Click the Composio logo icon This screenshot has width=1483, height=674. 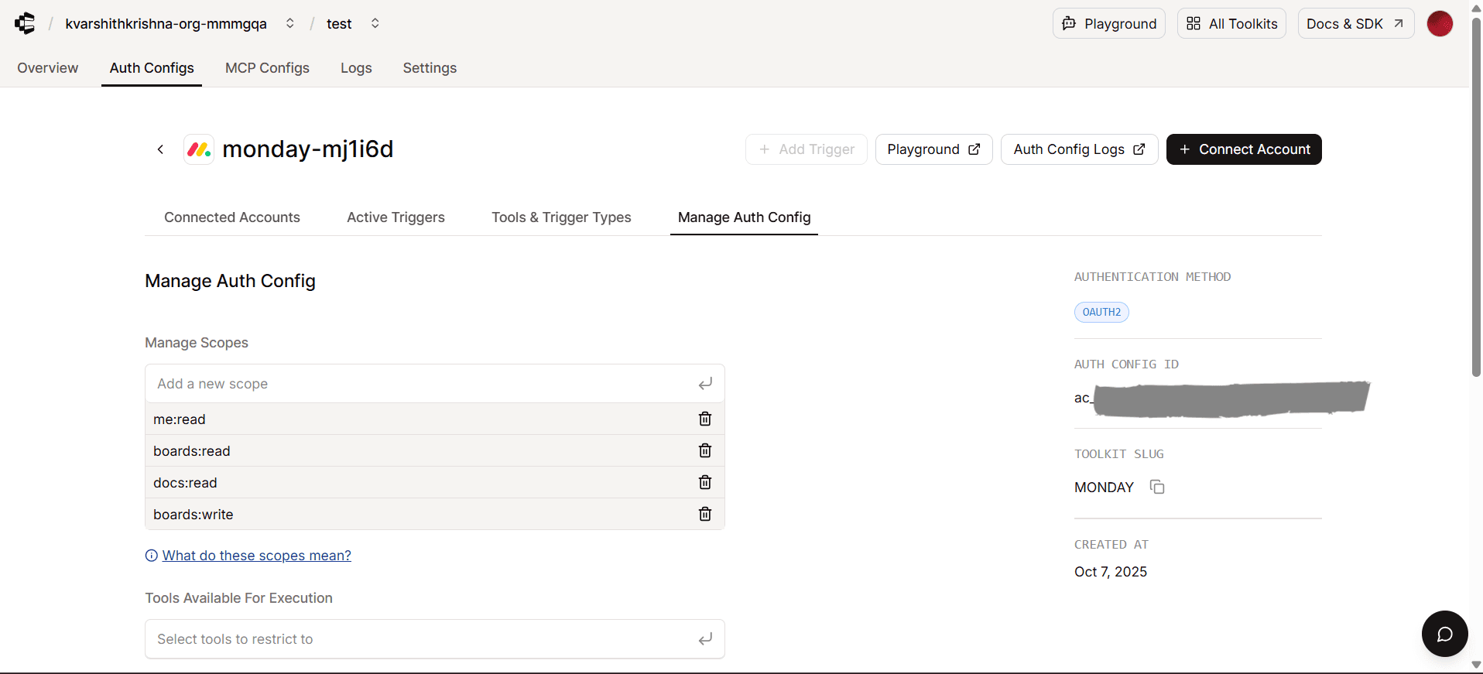point(25,23)
